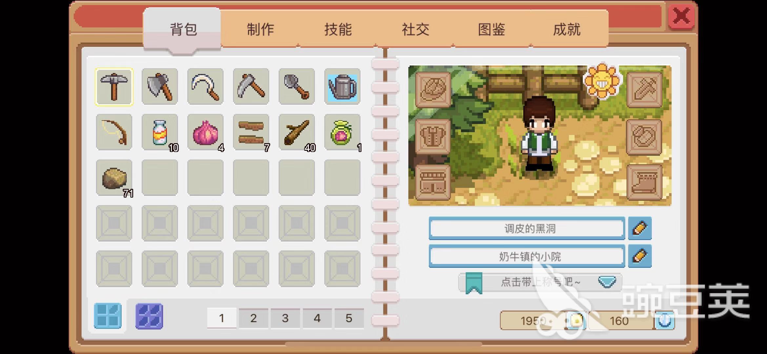Screen dimensions: 767x354
Task: Select the axe tool slot
Action: tap(160, 87)
